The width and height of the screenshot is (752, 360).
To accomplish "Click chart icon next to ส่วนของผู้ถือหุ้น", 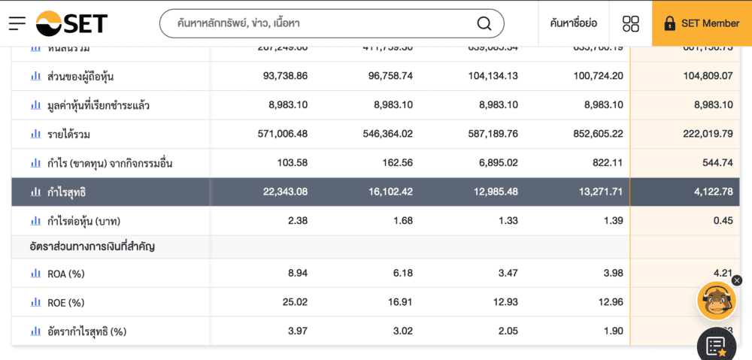I will 35,76.
